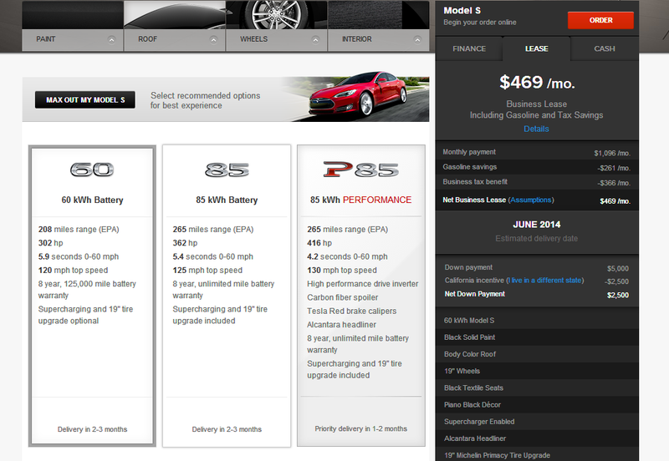Click 'Model S' heading in order panel

(x=462, y=10)
